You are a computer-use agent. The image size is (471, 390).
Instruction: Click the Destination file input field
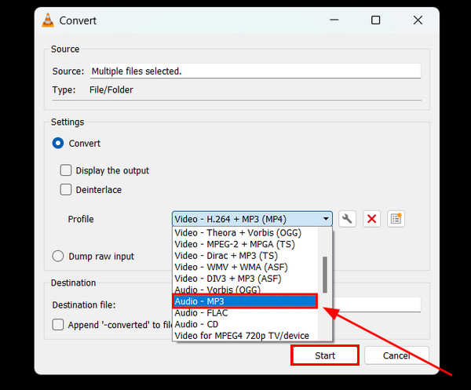click(x=377, y=304)
